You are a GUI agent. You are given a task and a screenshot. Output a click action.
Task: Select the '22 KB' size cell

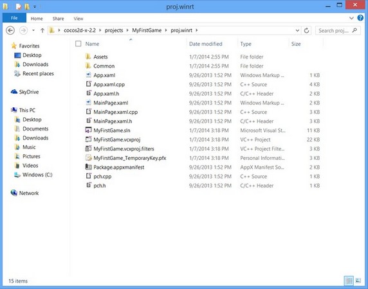point(313,139)
